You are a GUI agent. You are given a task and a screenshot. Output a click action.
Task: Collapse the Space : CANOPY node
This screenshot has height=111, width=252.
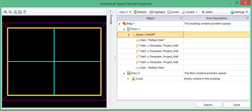tap(128, 35)
